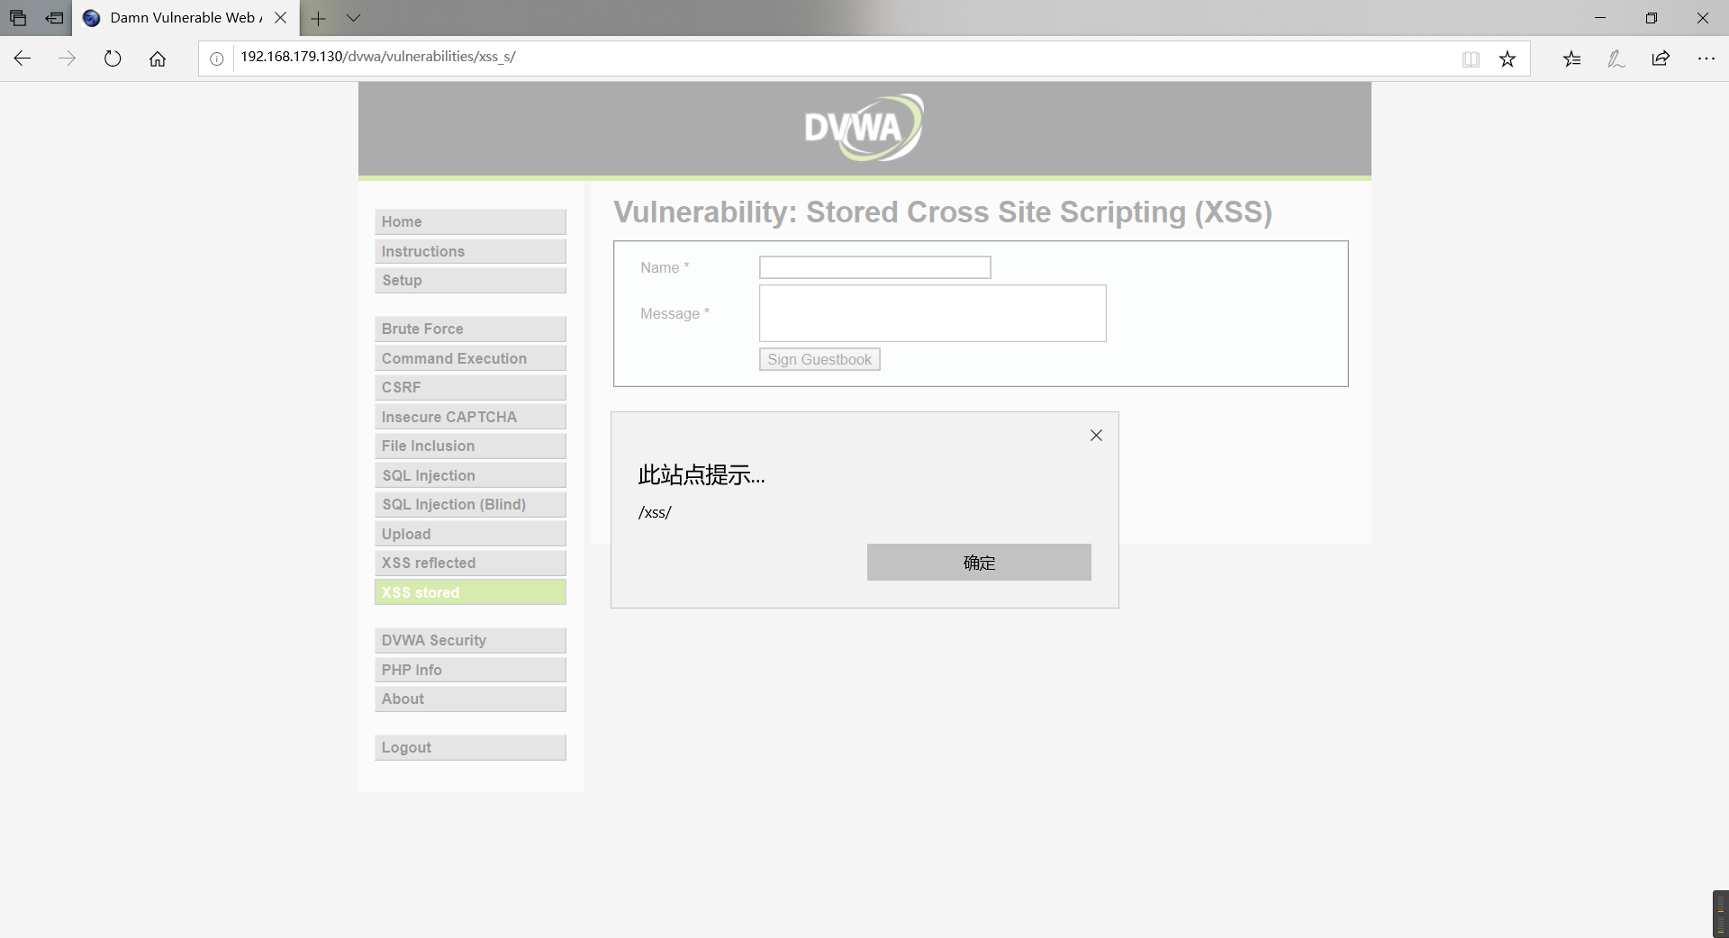Refresh the page with the reload icon
Viewport: 1729px width, 938px height.
tap(113, 59)
